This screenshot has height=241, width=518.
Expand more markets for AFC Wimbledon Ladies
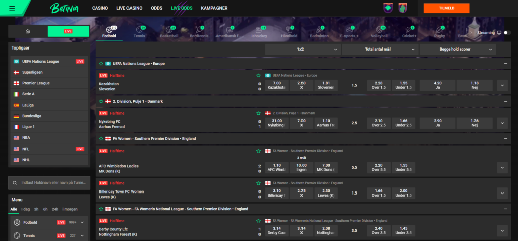pyautogui.click(x=502, y=168)
